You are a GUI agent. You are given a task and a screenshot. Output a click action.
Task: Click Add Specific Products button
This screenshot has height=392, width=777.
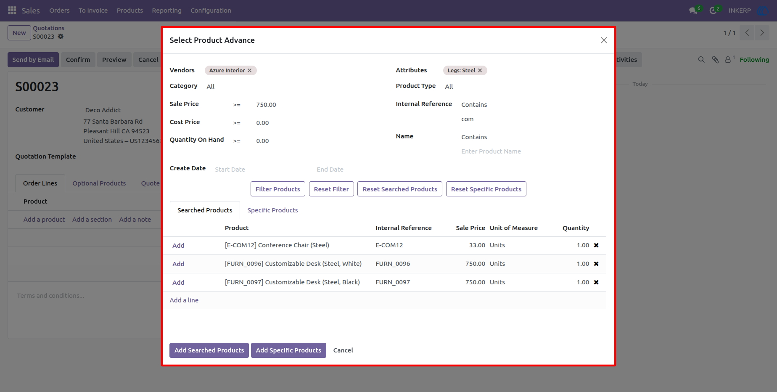click(x=288, y=350)
